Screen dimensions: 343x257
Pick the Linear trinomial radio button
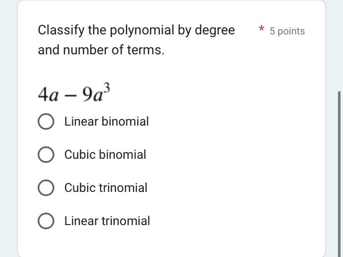(x=46, y=221)
